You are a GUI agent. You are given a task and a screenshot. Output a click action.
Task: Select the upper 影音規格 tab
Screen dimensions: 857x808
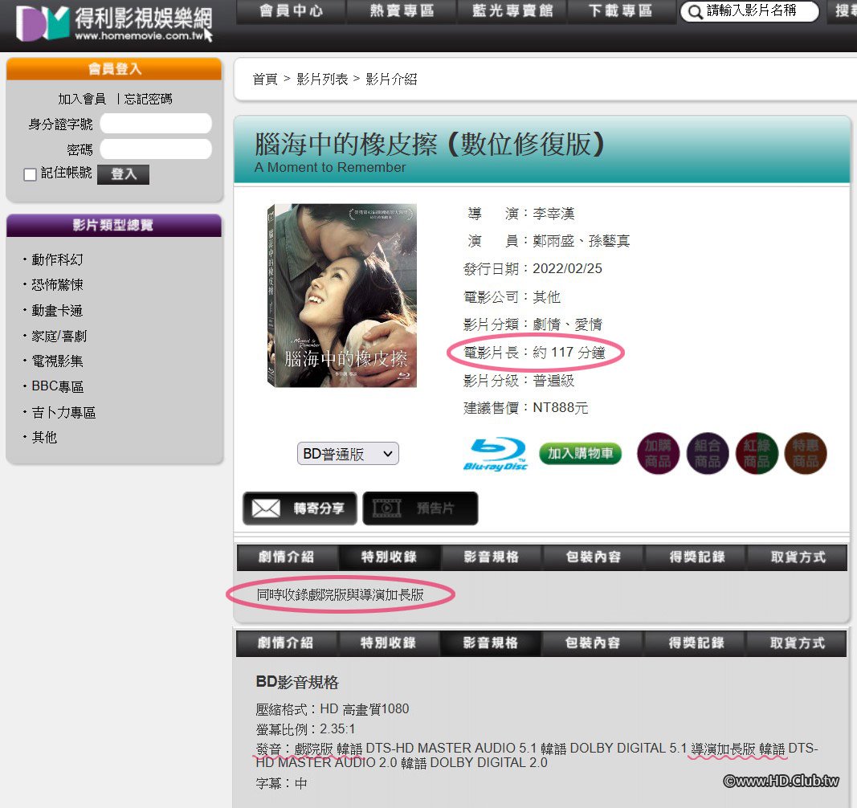[x=492, y=557]
